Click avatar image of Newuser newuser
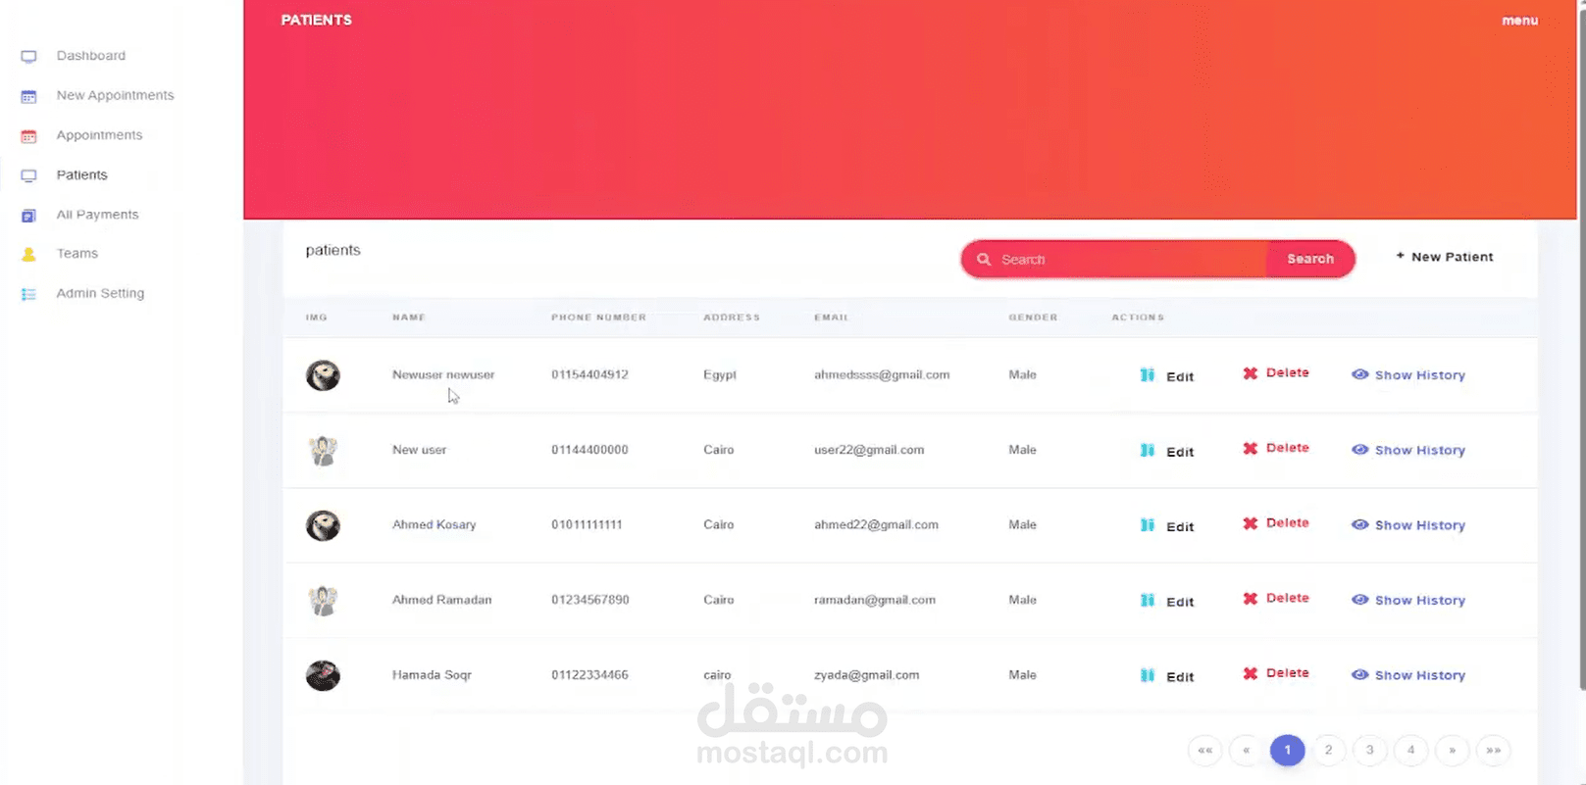The height and width of the screenshot is (785, 1586). [323, 375]
